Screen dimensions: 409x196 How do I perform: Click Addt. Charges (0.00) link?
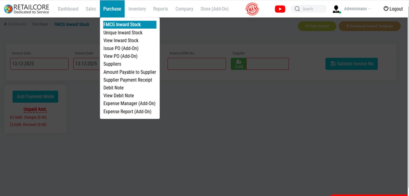click(28, 117)
